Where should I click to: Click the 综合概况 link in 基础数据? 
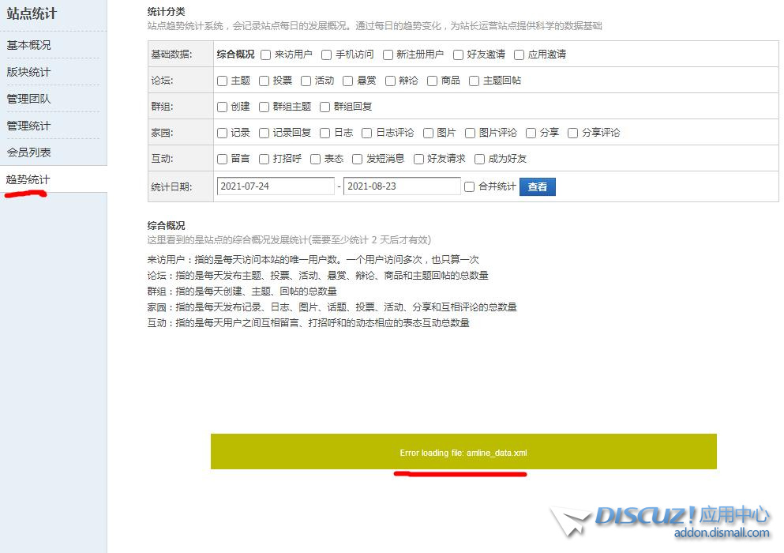click(x=235, y=55)
